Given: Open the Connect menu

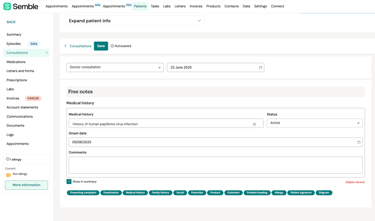Looking at the screenshot, I should pyautogui.click(x=277, y=6).
